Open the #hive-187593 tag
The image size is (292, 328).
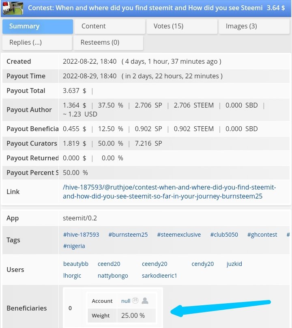(81, 235)
